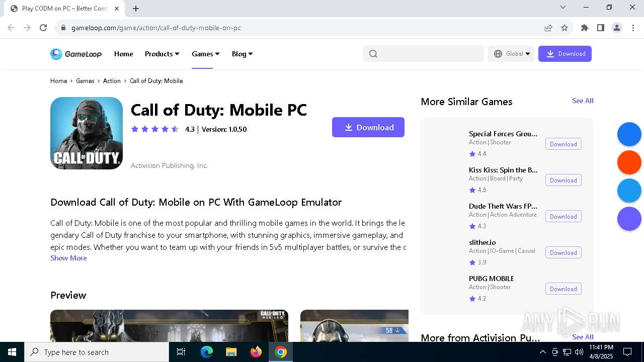Click See All for More from Activision
The width and height of the screenshot is (644, 362).
tap(583, 337)
